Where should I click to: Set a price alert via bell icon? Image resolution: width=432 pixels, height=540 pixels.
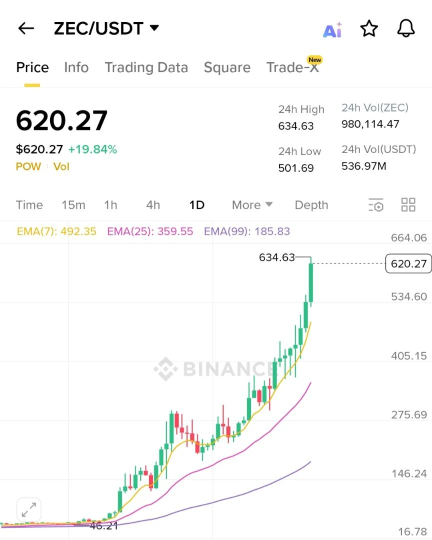406,28
